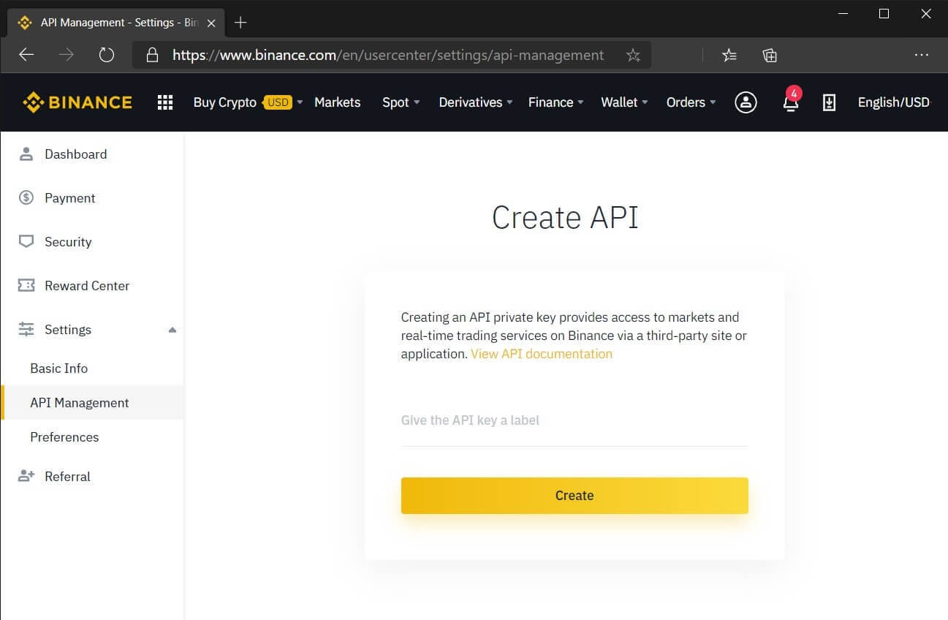Click the Binance logo

coord(76,102)
